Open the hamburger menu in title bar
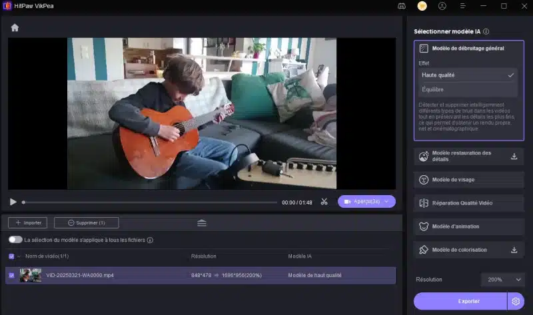The image size is (533, 315). click(x=462, y=6)
